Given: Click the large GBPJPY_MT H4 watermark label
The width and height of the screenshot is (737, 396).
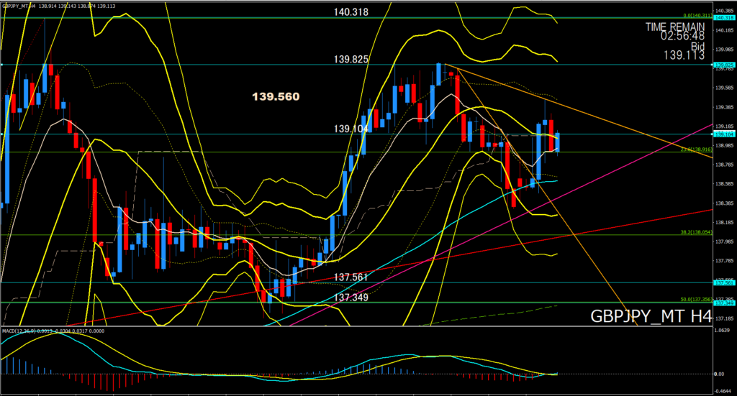Looking at the screenshot, I should pyautogui.click(x=651, y=316).
